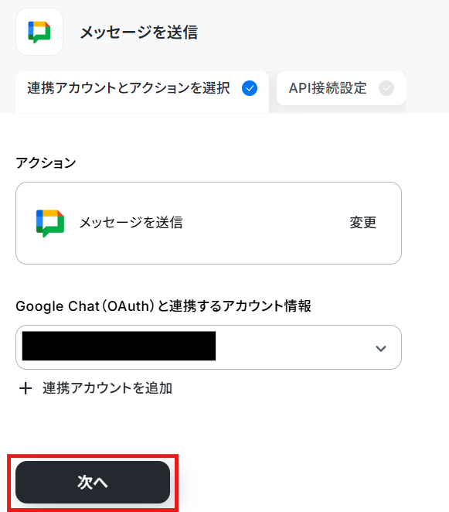Image resolution: width=449 pixels, height=512 pixels.
Task: Click the page title メッセージを送信
Action: (x=139, y=32)
